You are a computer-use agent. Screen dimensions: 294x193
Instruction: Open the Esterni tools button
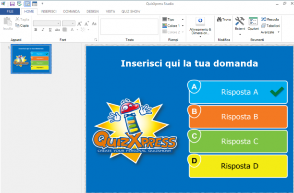click(240, 26)
